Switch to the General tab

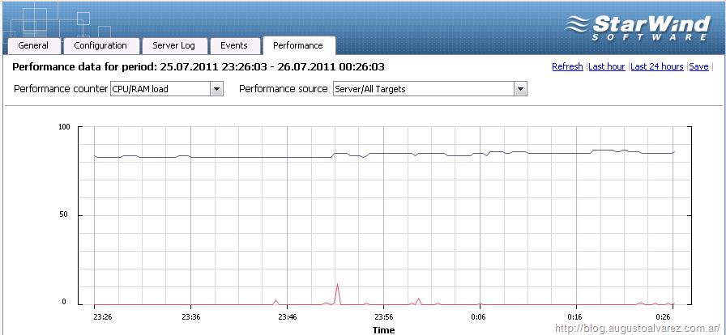[x=33, y=46]
